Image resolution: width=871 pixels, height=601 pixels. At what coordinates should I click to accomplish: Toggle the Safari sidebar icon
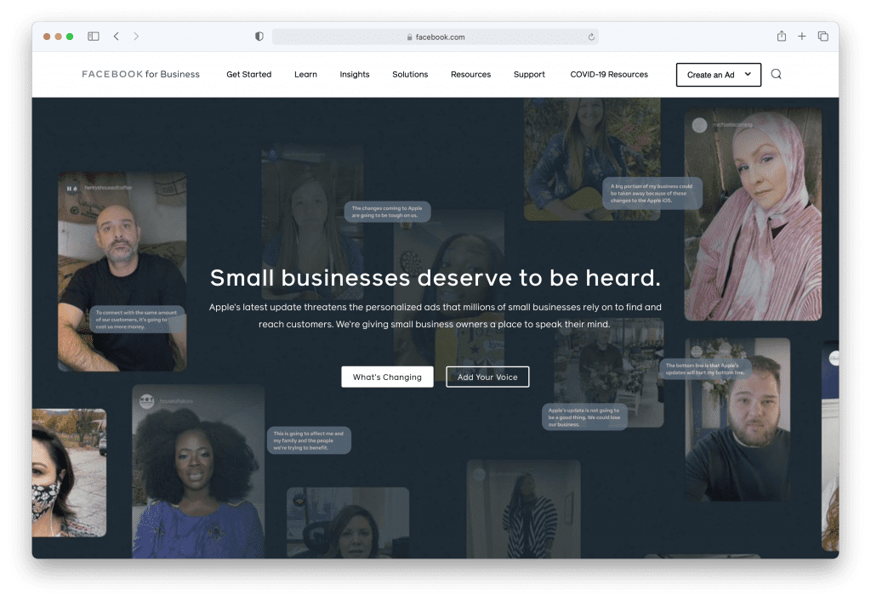[94, 36]
